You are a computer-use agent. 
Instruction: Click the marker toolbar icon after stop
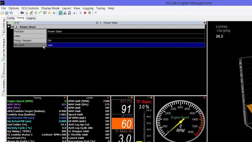coord(96,13)
